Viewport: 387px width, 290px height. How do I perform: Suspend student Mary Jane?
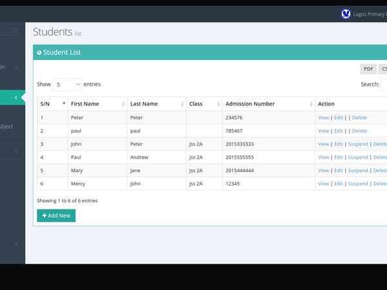358,171
